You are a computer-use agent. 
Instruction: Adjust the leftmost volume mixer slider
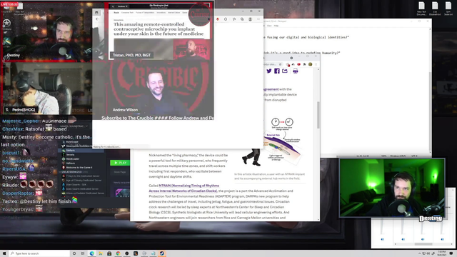(x=382, y=227)
